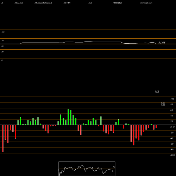
Task: Click the MR axis label 80
Action: coord(172,105)
